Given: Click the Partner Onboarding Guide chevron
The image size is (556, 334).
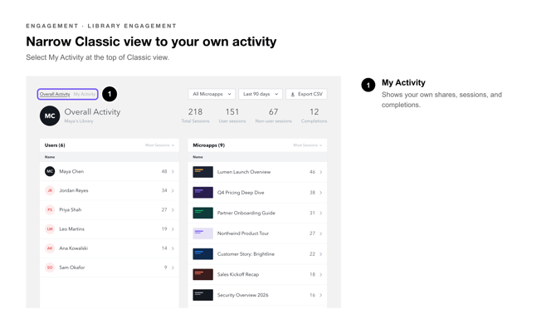Looking at the screenshot, I should pos(321,213).
